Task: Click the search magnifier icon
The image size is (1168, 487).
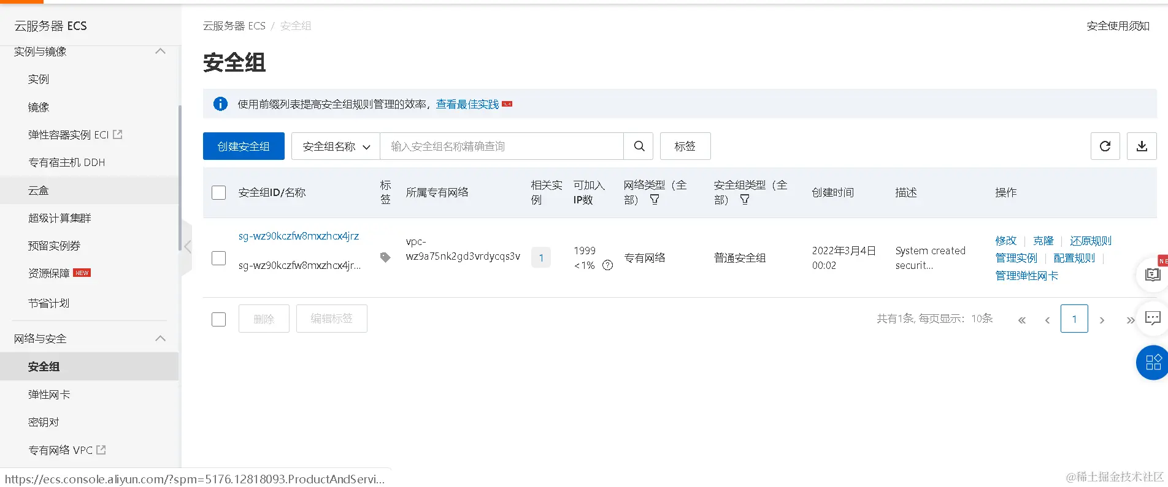Action: coord(639,146)
